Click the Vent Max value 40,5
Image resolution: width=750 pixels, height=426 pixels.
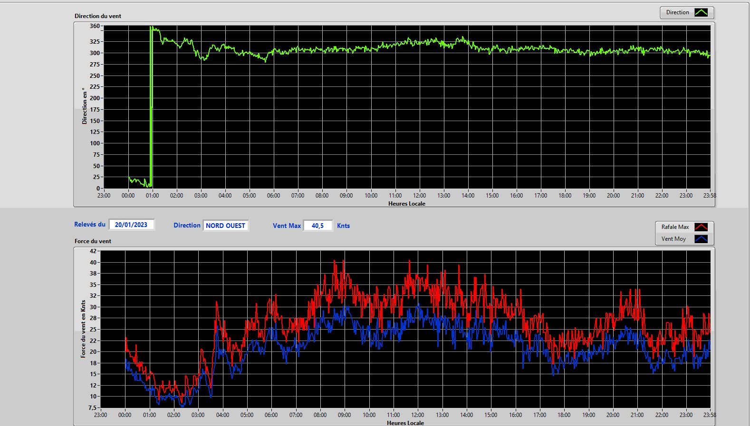coord(317,226)
